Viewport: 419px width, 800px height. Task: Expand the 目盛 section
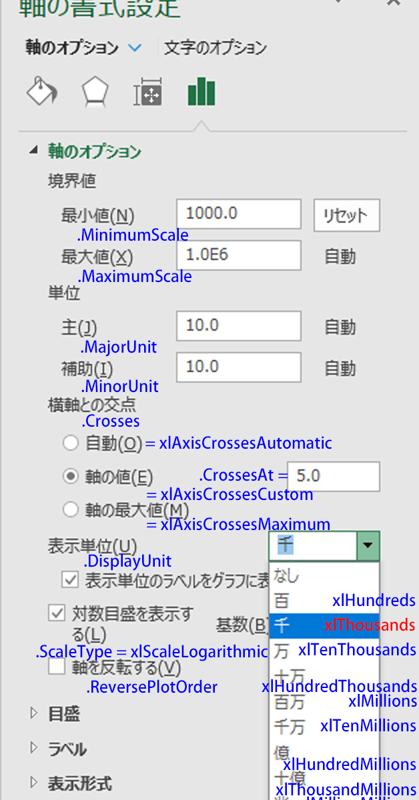click(x=35, y=714)
